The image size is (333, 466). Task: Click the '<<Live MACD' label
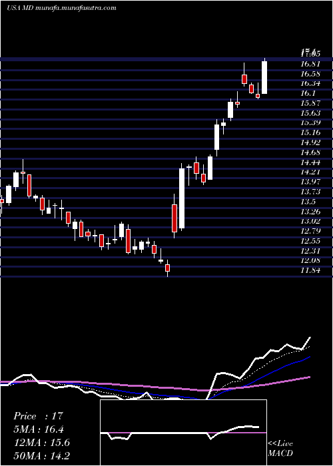coord(280,448)
